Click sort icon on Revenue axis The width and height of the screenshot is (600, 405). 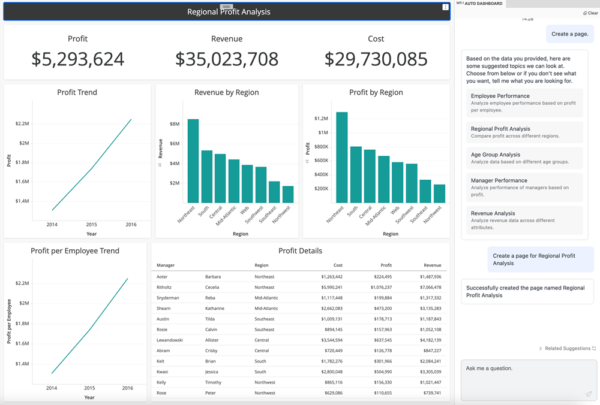(x=160, y=164)
